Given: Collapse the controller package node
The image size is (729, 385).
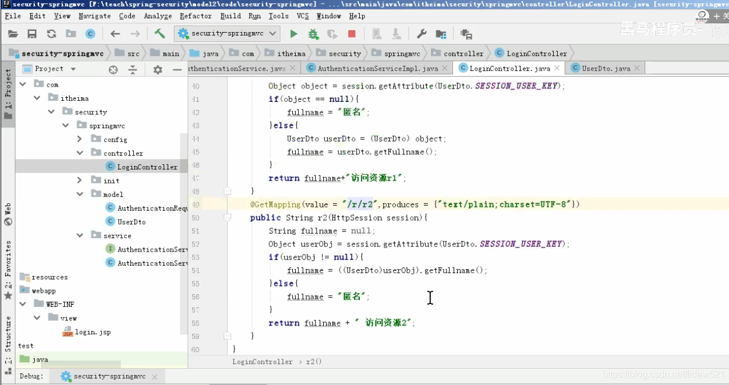Looking at the screenshot, I should pos(79,153).
